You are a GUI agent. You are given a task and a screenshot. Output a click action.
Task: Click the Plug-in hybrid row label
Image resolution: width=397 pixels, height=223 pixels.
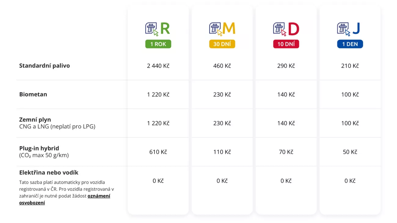pyautogui.click(x=39, y=148)
